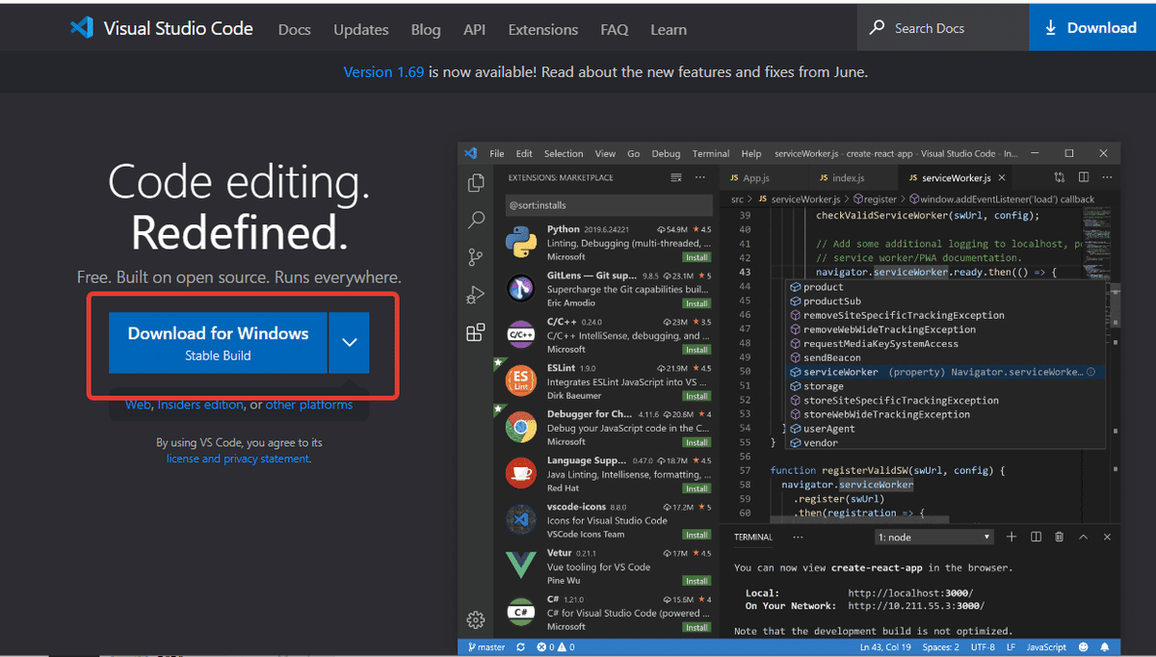Click the header Download arrow icon

1050,27
